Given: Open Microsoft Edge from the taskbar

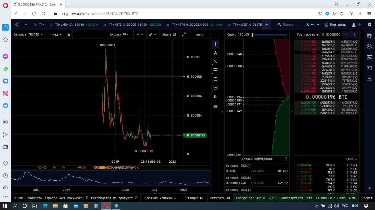Looking at the screenshot, I should [45, 206].
